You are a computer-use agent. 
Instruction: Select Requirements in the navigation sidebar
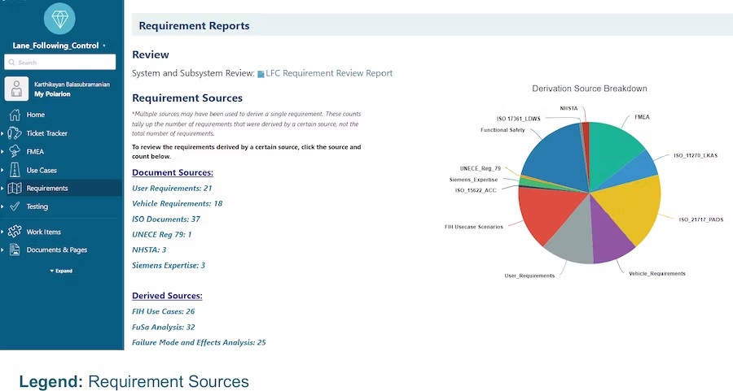(x=47, y=189)
